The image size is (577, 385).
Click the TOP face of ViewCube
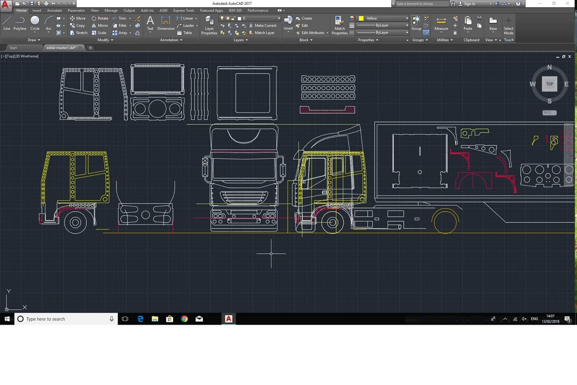(549, 84)
